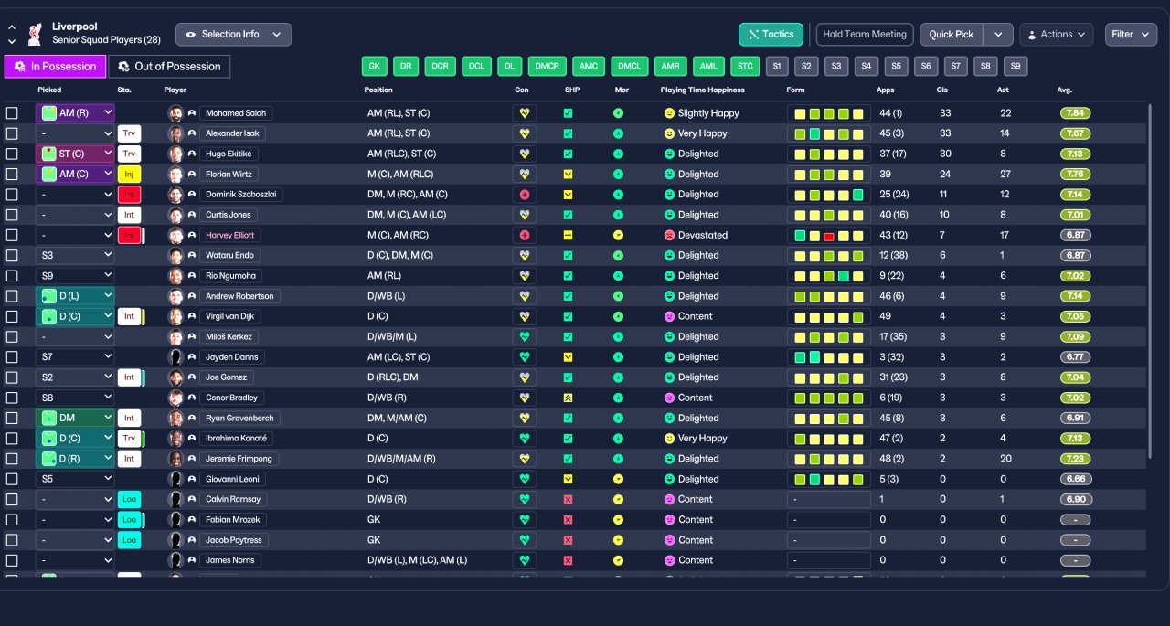Image resolution: width=1170 pixels, height=626 pixels.
Task: Click Mohamed Salah's Slightly Happy face icon
Action: [669, 113]
